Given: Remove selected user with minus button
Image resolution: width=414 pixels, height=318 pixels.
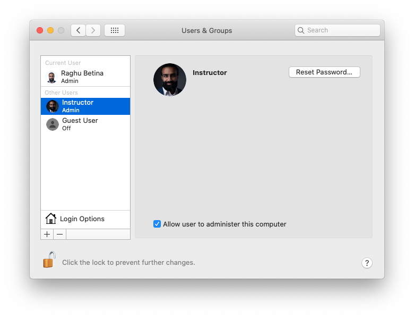Looking at the screenshot, I should 60,235.
